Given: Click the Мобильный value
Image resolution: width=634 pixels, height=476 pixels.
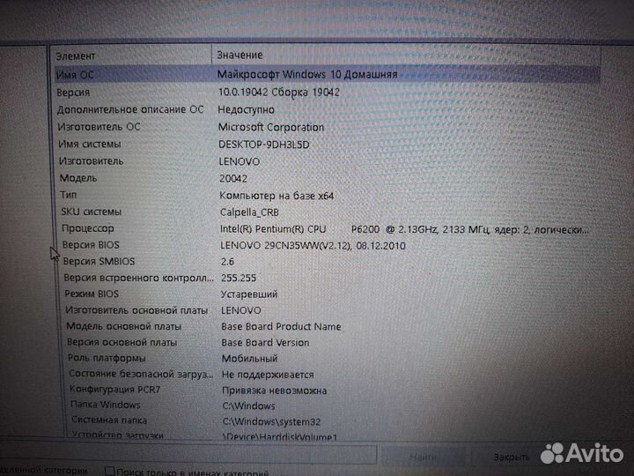Looking at the screenshot, I should coord(249,359).
